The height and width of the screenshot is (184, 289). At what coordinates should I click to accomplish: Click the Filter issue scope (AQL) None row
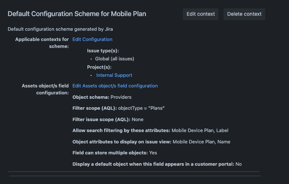[x=108, y=120]
